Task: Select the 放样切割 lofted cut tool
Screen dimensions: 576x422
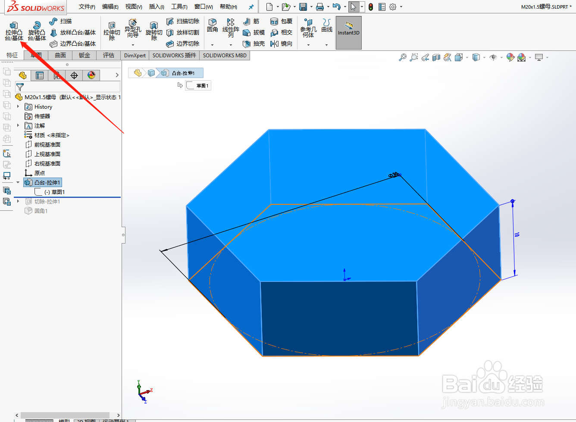Action: point(183,32)
